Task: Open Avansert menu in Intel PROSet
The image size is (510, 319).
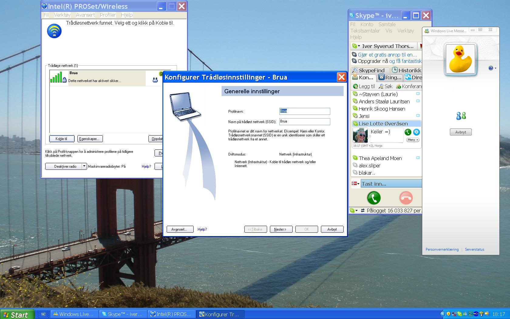Action: [85, 15]
